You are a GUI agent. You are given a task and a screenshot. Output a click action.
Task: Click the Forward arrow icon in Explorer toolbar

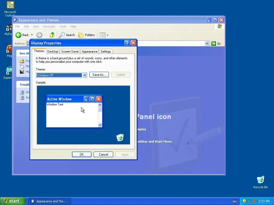[x=39, y=35]
